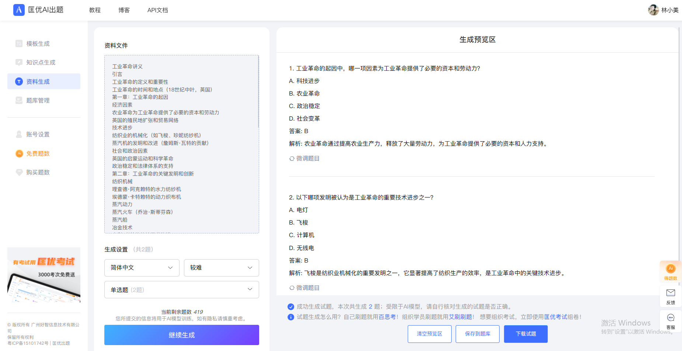Click option B. 飞梭 in question 2
The width and height of the screenshot is (682, 351).
(299, 223)
